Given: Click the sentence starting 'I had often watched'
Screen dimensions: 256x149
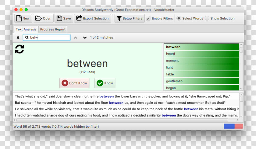Looking at the screenshot, I should click(126, 115).
